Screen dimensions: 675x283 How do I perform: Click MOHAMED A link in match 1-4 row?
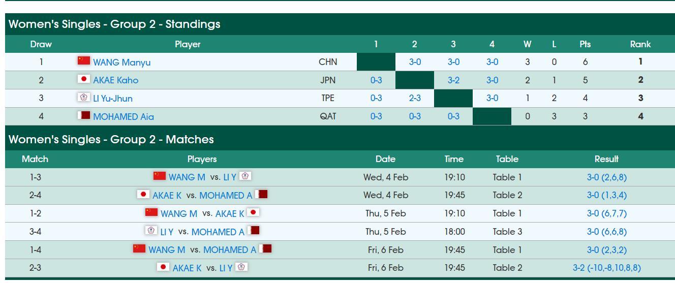pos(229,250)
